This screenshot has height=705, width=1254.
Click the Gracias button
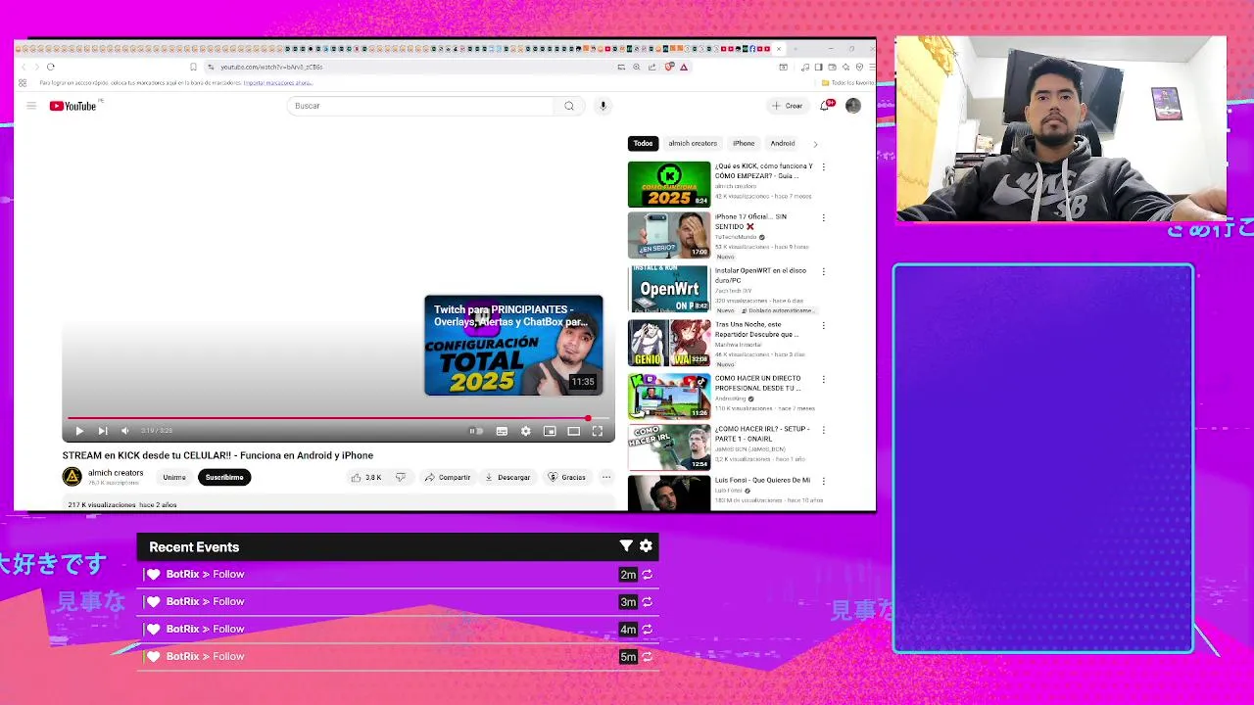point(567,478)
